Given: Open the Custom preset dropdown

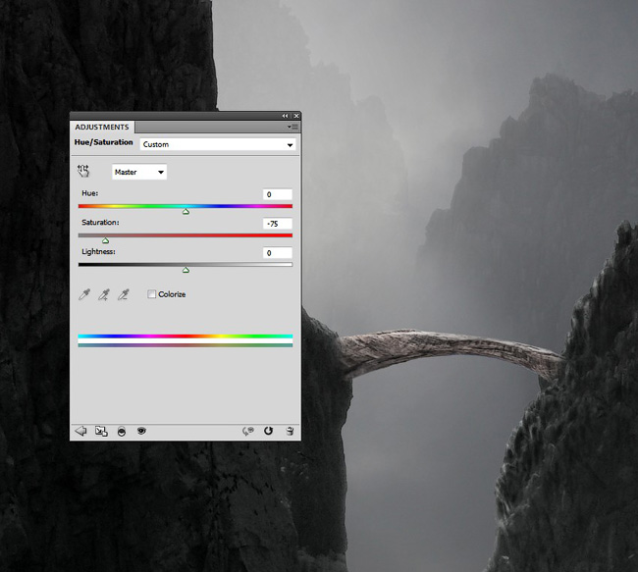Looking at the screenshot, I should 218,144.
